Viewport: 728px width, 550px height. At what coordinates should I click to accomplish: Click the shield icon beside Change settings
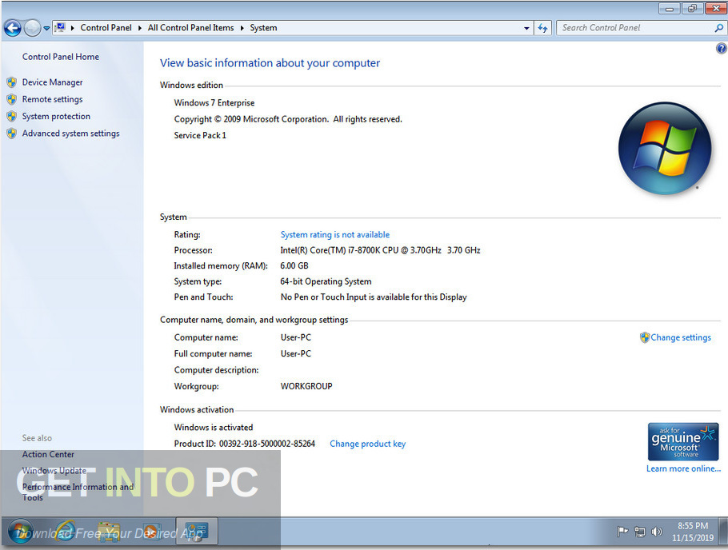pos(645,337)
